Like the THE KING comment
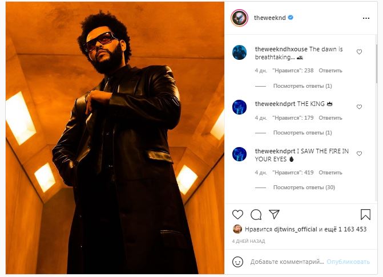 [x=359, y=107]
